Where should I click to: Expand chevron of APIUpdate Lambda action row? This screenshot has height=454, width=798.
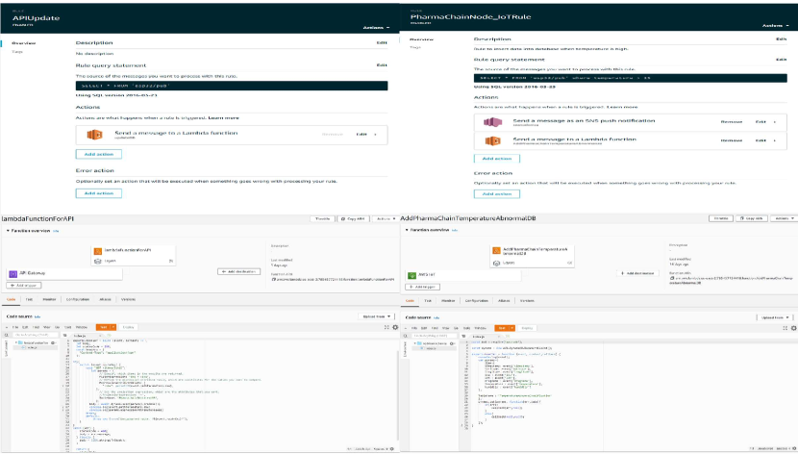[376, 135]
